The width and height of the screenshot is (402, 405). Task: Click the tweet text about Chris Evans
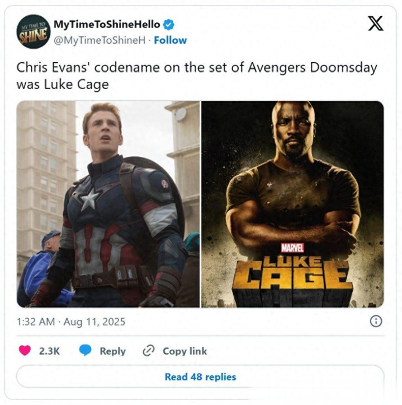(x=197, y=76)
